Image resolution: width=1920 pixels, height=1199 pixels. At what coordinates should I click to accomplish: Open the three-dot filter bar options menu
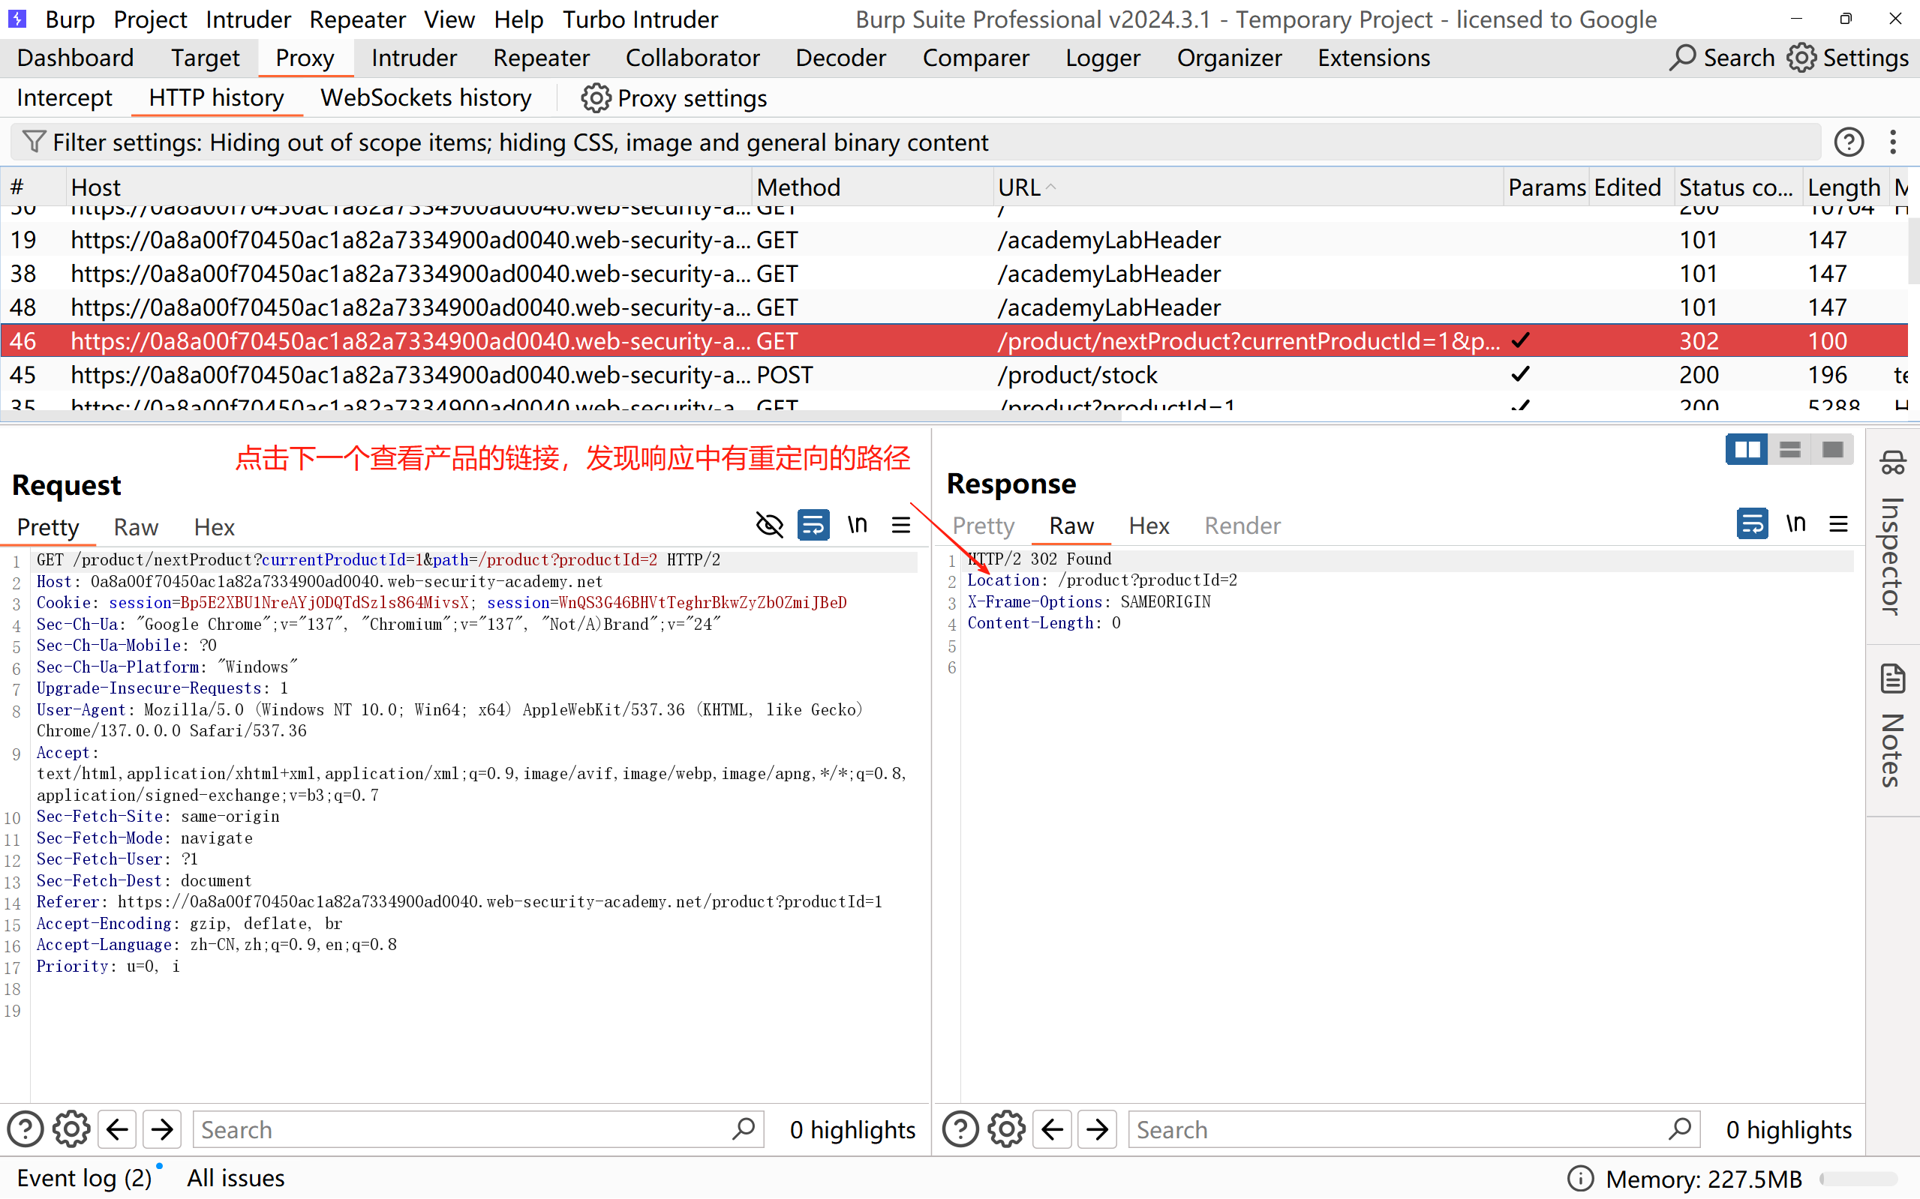click(x=1893, y=142)
